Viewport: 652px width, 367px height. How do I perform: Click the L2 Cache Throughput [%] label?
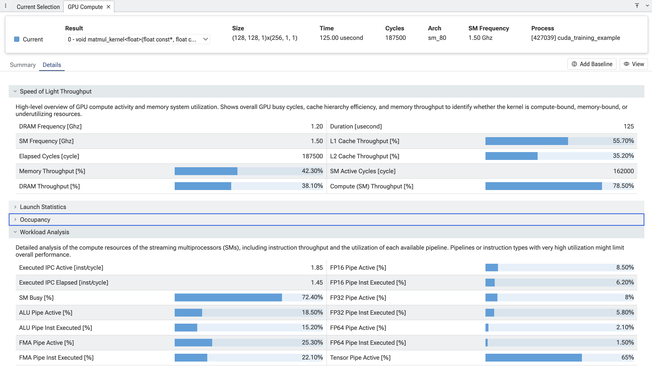click(x=365, y=156)
